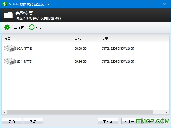Open 高级设置 gear icon
The width and height of the screenshot is (171, 128).
[7, 27]
